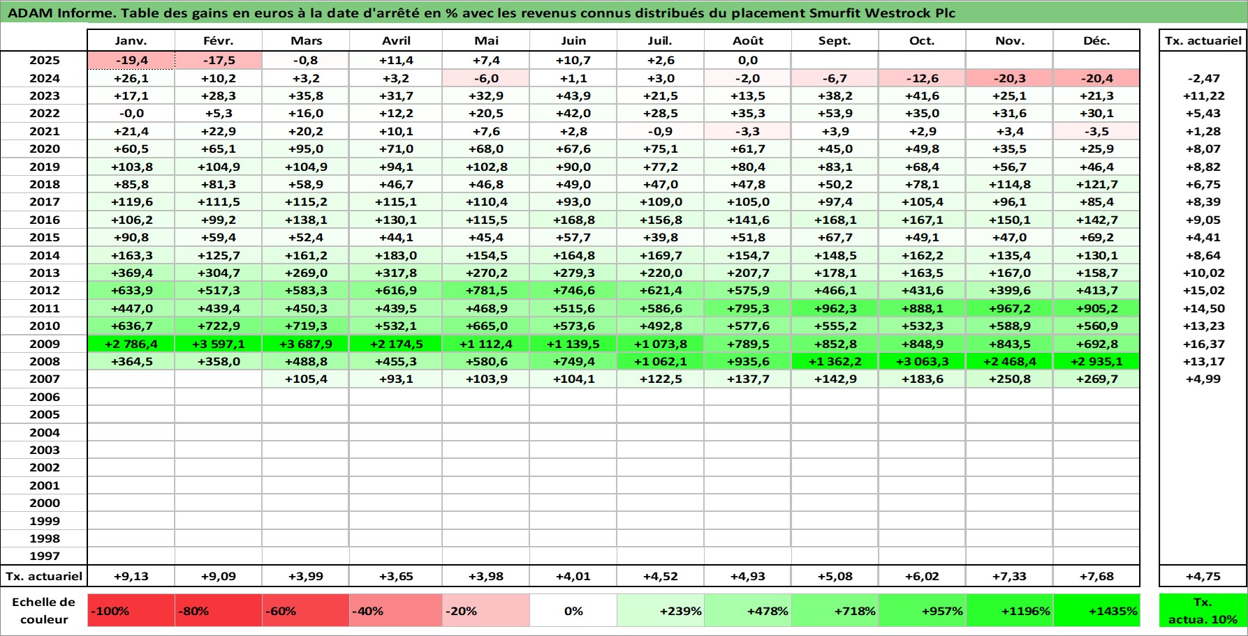The image size is (1248, 636).
Task: Select the -40% color scale swatch
Action: click(x=395, y=611)
